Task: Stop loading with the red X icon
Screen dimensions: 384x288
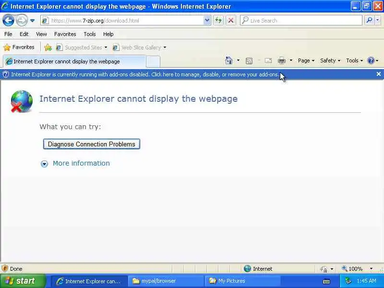Action: (231, 21)
